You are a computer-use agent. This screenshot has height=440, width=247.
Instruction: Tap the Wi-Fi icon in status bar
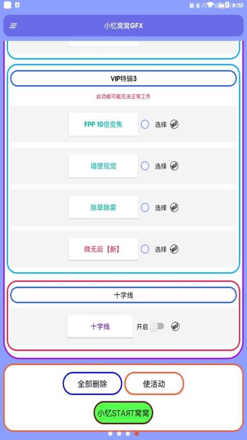tap(210, 5)
